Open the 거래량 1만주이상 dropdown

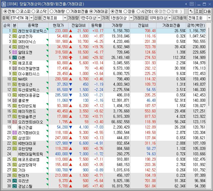tap(99, 18)
